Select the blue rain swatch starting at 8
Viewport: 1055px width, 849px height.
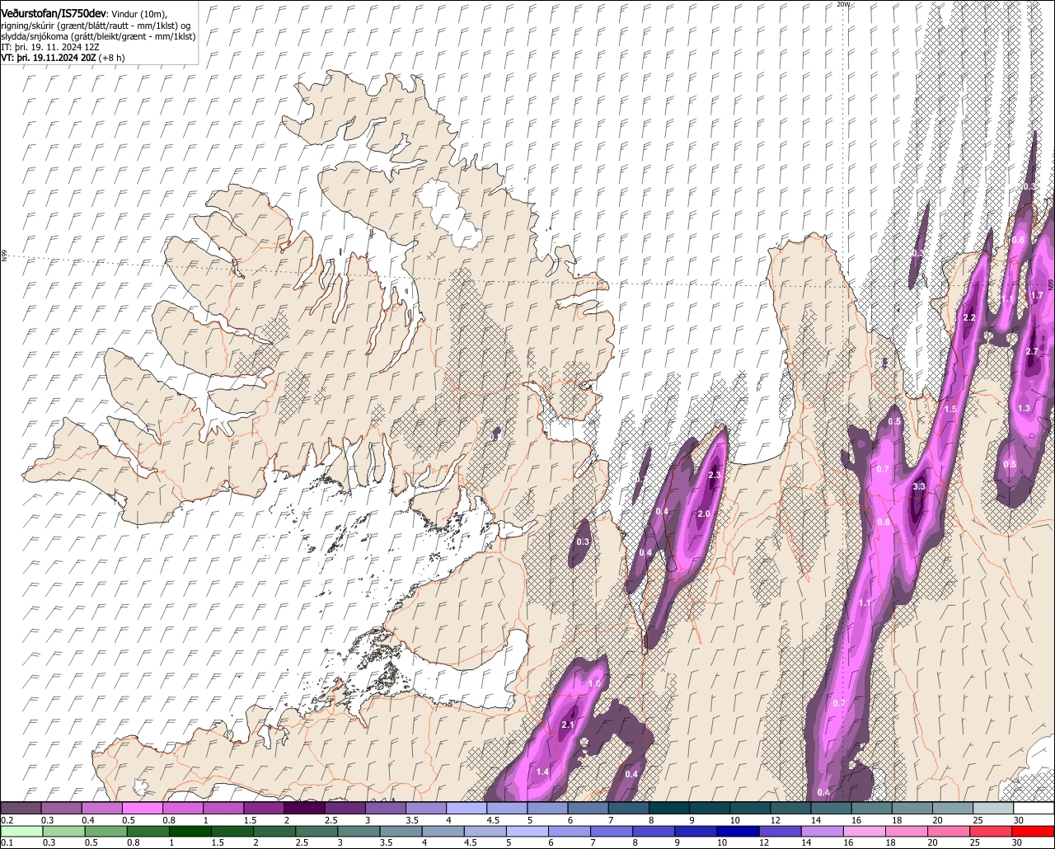[x=654, y=831]
